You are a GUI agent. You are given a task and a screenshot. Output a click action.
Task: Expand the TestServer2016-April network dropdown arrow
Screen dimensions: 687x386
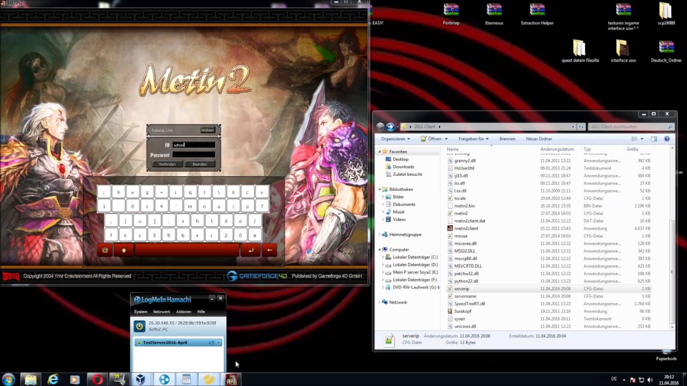pos(218,343)
